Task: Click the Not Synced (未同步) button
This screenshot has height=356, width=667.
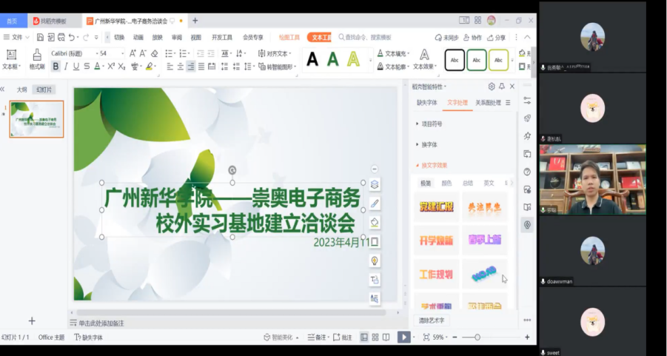Action: 446,38
